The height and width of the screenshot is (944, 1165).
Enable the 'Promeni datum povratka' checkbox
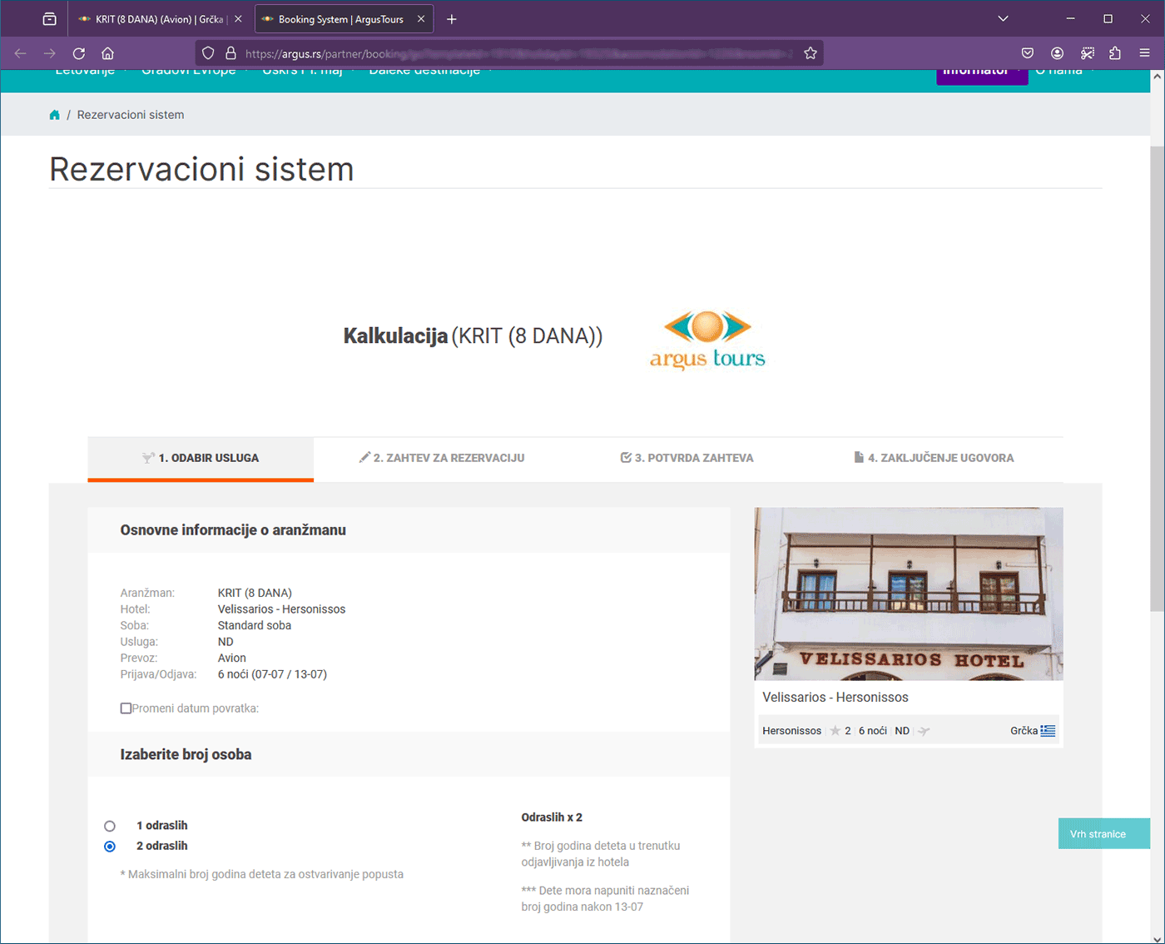click(126, 708)
